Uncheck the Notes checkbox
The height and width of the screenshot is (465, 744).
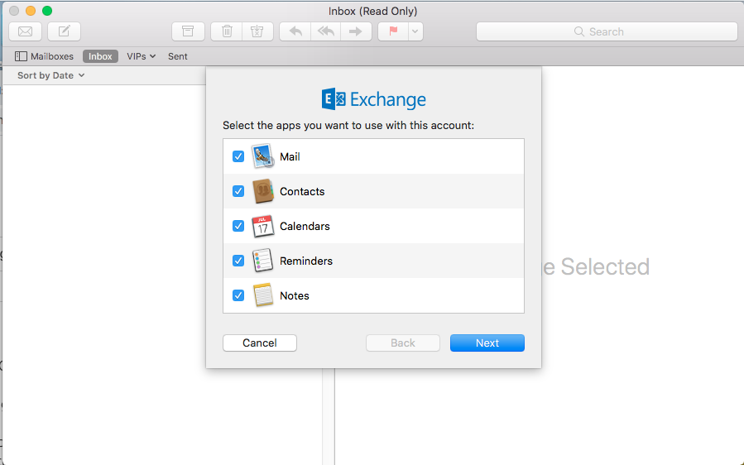coord(238,295)
